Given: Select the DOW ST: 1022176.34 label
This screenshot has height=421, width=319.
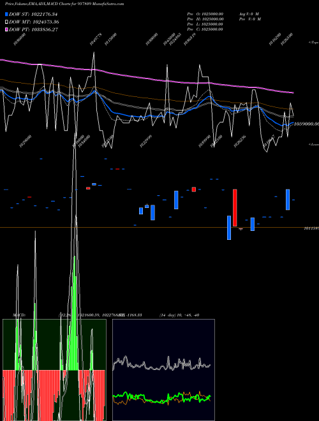Looking at the screenshot, I should 33,14.
